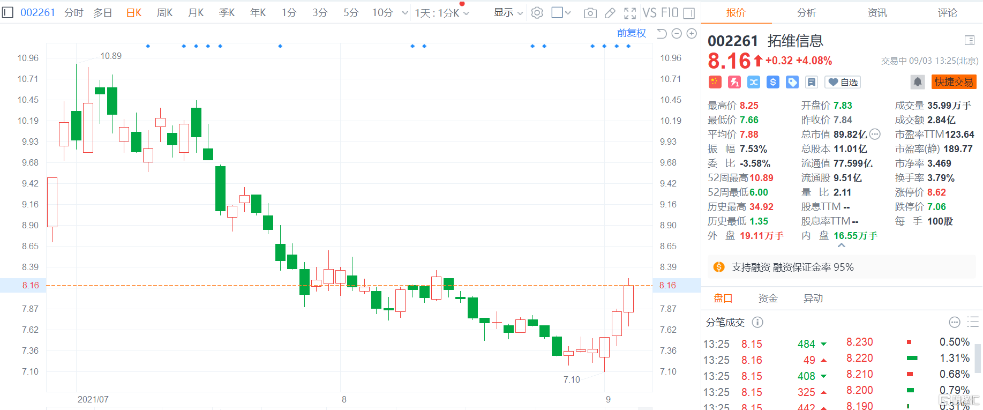
Task: Select the 日K daily candlestick tab
Action: point(134,13)
